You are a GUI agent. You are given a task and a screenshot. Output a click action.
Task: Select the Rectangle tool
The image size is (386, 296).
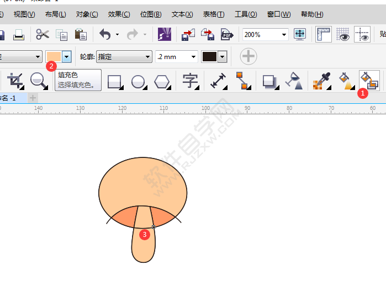pyautogui.click(x=114, y=82)
